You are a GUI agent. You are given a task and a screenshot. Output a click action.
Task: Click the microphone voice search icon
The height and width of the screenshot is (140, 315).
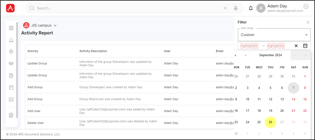(x=236, y=8)
